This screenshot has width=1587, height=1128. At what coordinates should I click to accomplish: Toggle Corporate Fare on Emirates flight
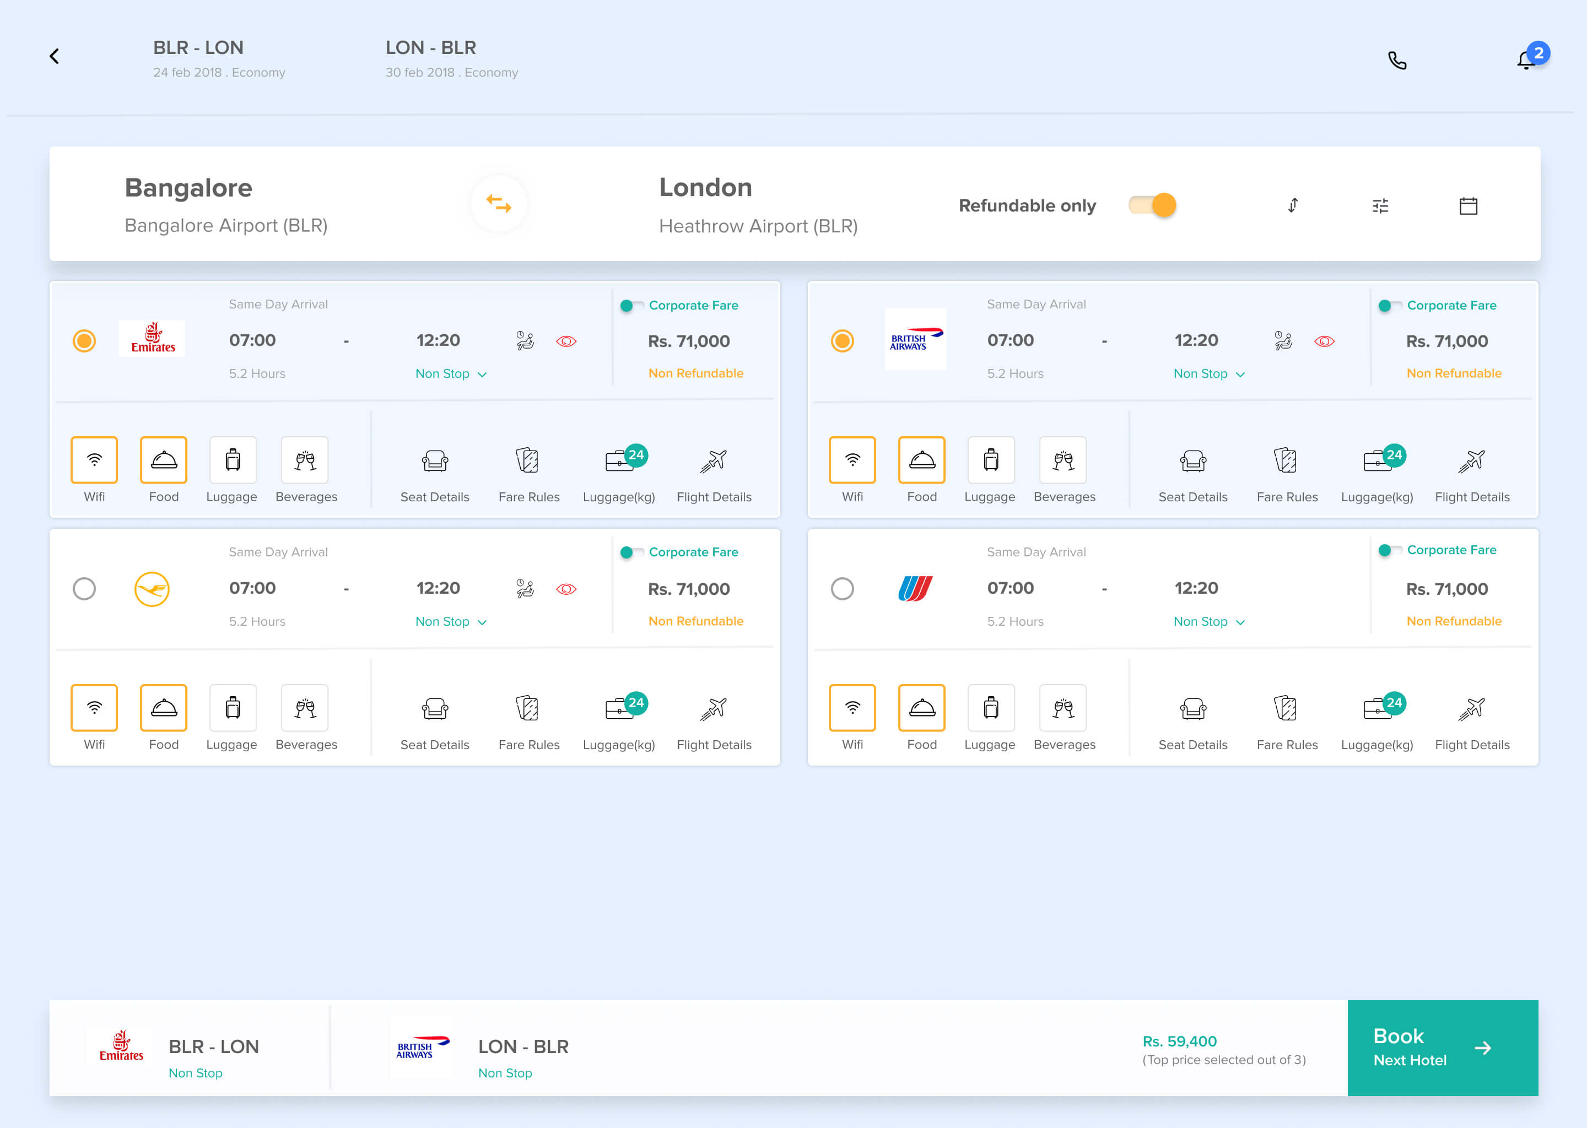click(631, 306)
